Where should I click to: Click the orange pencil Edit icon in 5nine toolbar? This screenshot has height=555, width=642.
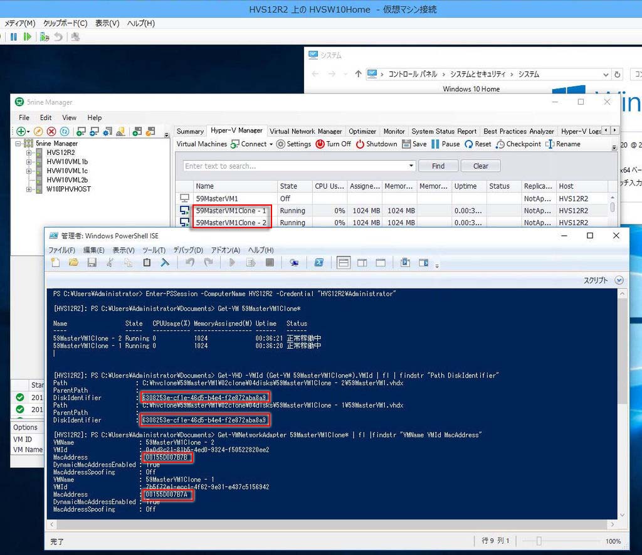click(38, 131)
